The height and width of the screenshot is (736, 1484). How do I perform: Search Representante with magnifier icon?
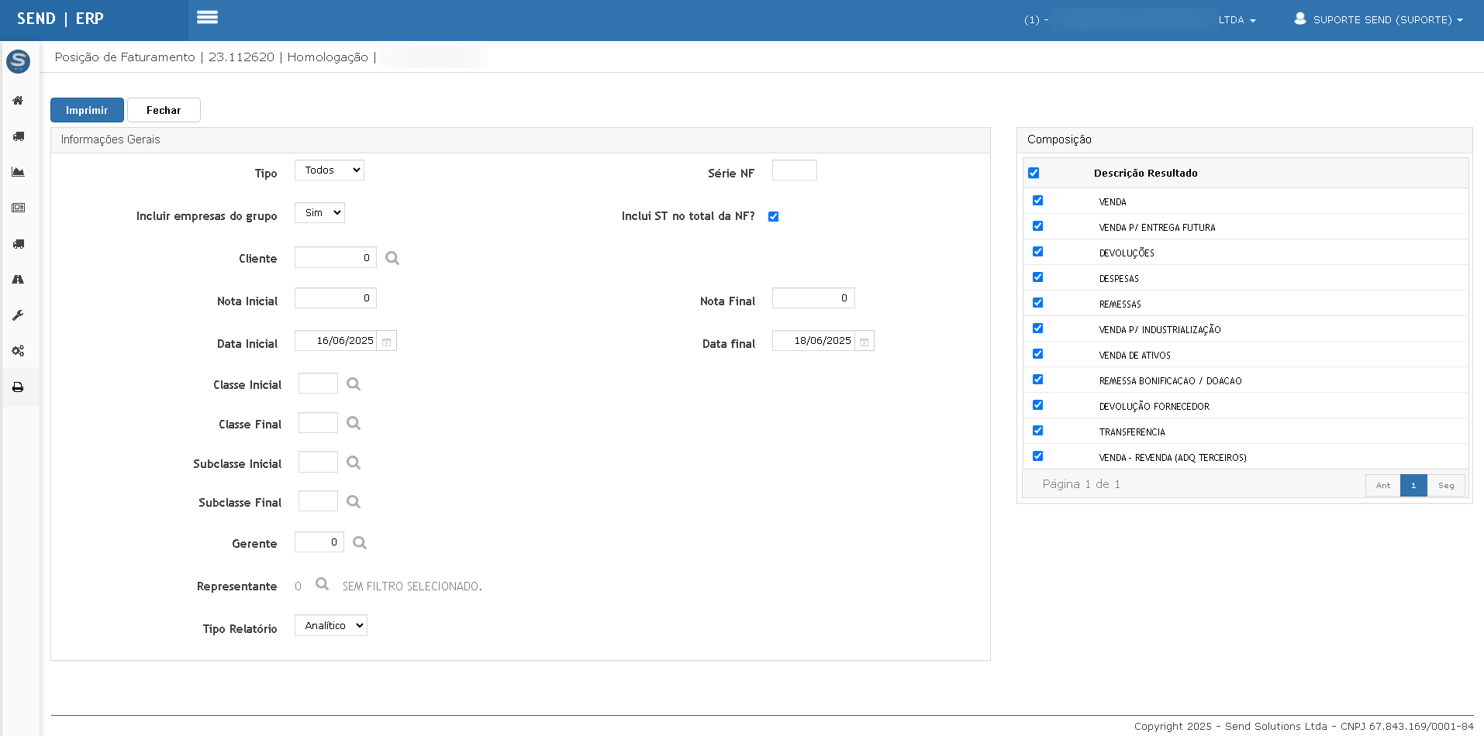click(x=323, y=584)
